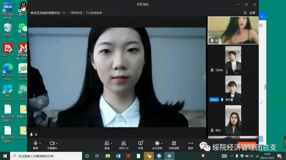
Task: Expand the camera options arrow beside 关摄像头
Action: tap(57, 144)
